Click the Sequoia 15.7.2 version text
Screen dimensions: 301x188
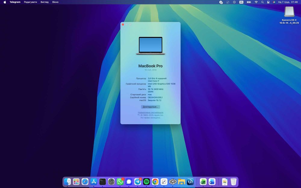(154, 100)
